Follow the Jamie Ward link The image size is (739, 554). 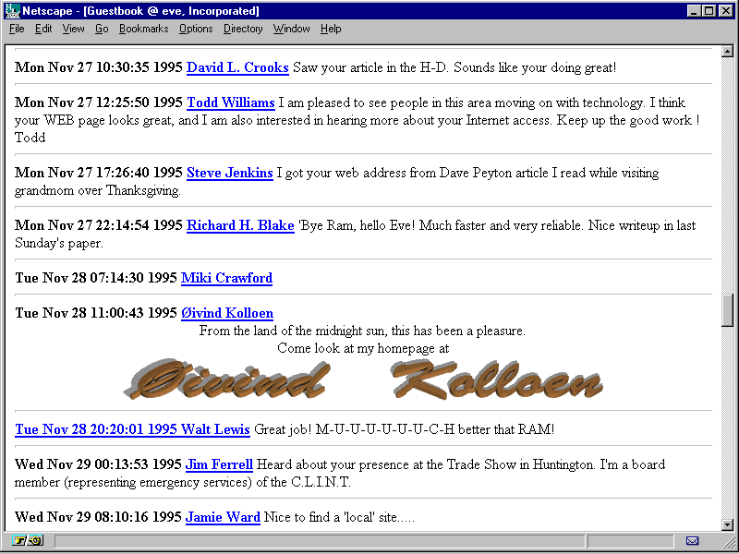point(223,517)
